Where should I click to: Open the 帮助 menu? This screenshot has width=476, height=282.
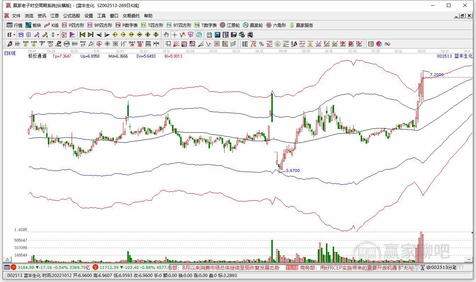pos(148,16)
